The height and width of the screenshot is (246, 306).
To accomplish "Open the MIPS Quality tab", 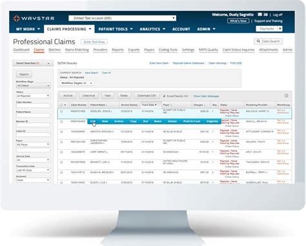I will click(209, 50).
